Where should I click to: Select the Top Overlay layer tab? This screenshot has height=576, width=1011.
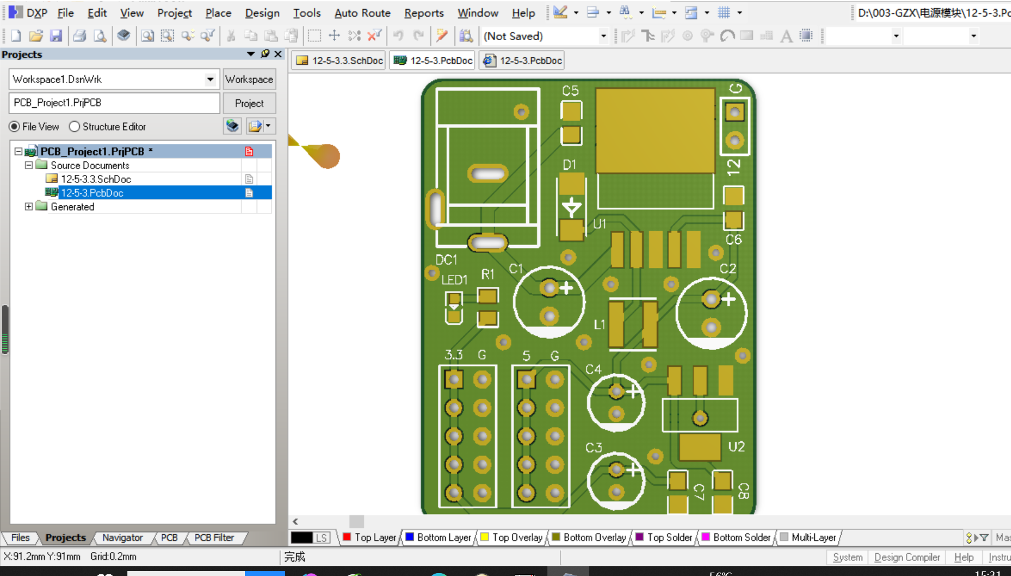pyautogui.click(x=511, y=538)
